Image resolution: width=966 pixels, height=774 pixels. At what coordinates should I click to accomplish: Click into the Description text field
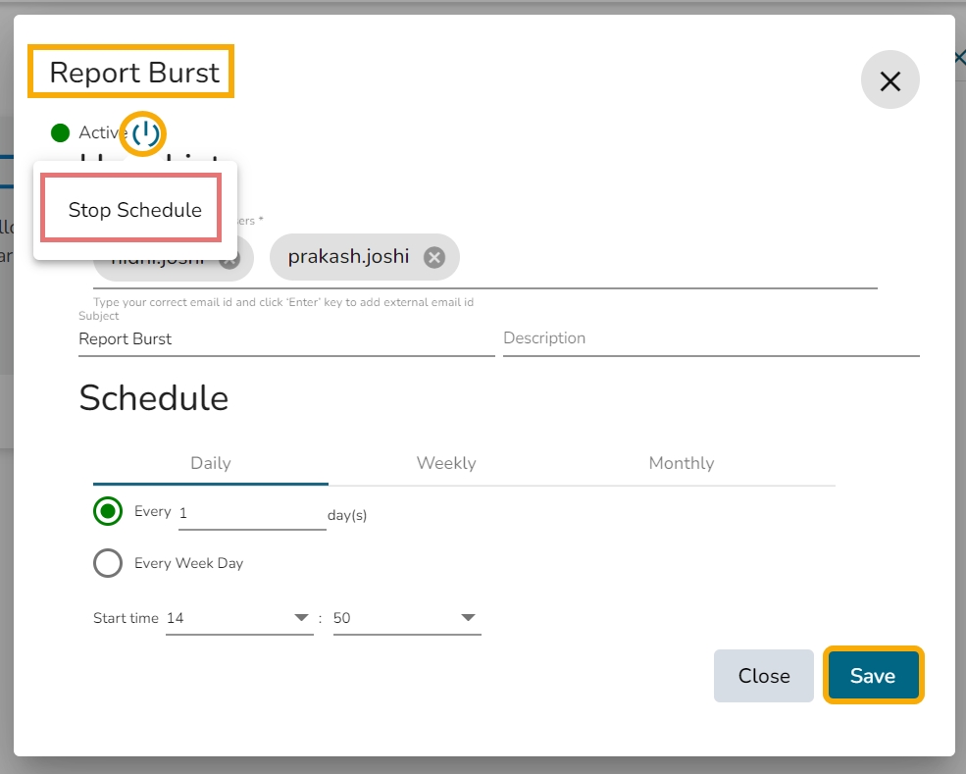710,338
